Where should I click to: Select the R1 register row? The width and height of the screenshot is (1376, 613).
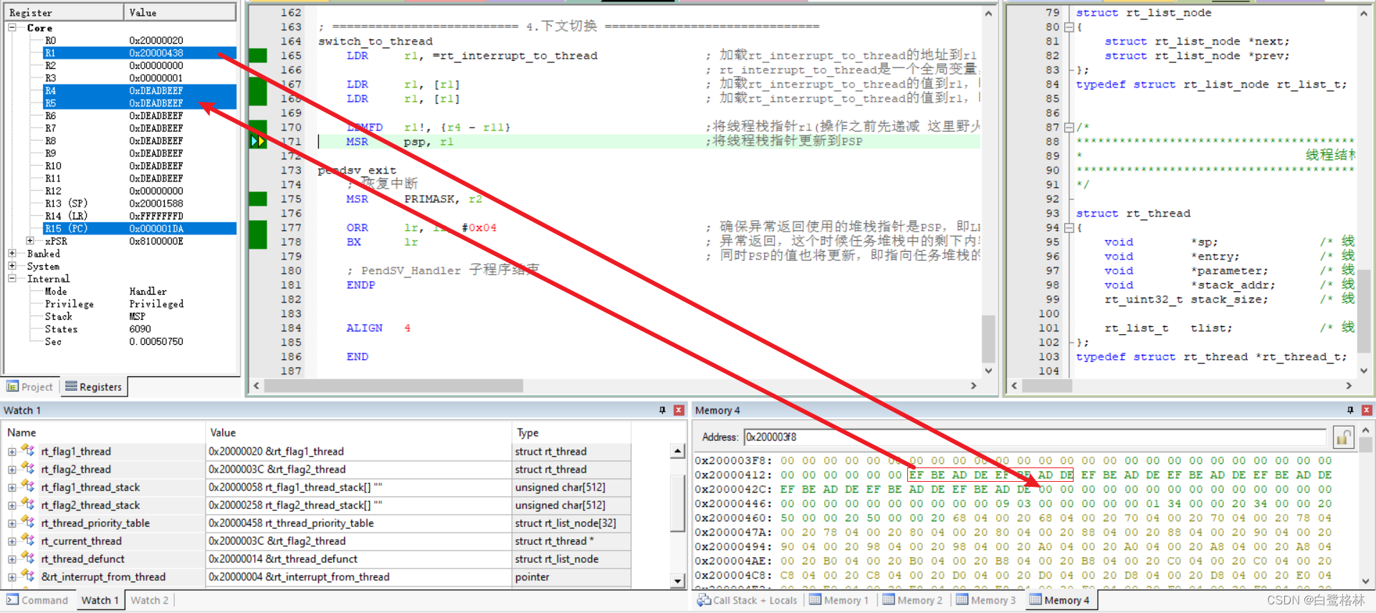[x=140, y=53]
